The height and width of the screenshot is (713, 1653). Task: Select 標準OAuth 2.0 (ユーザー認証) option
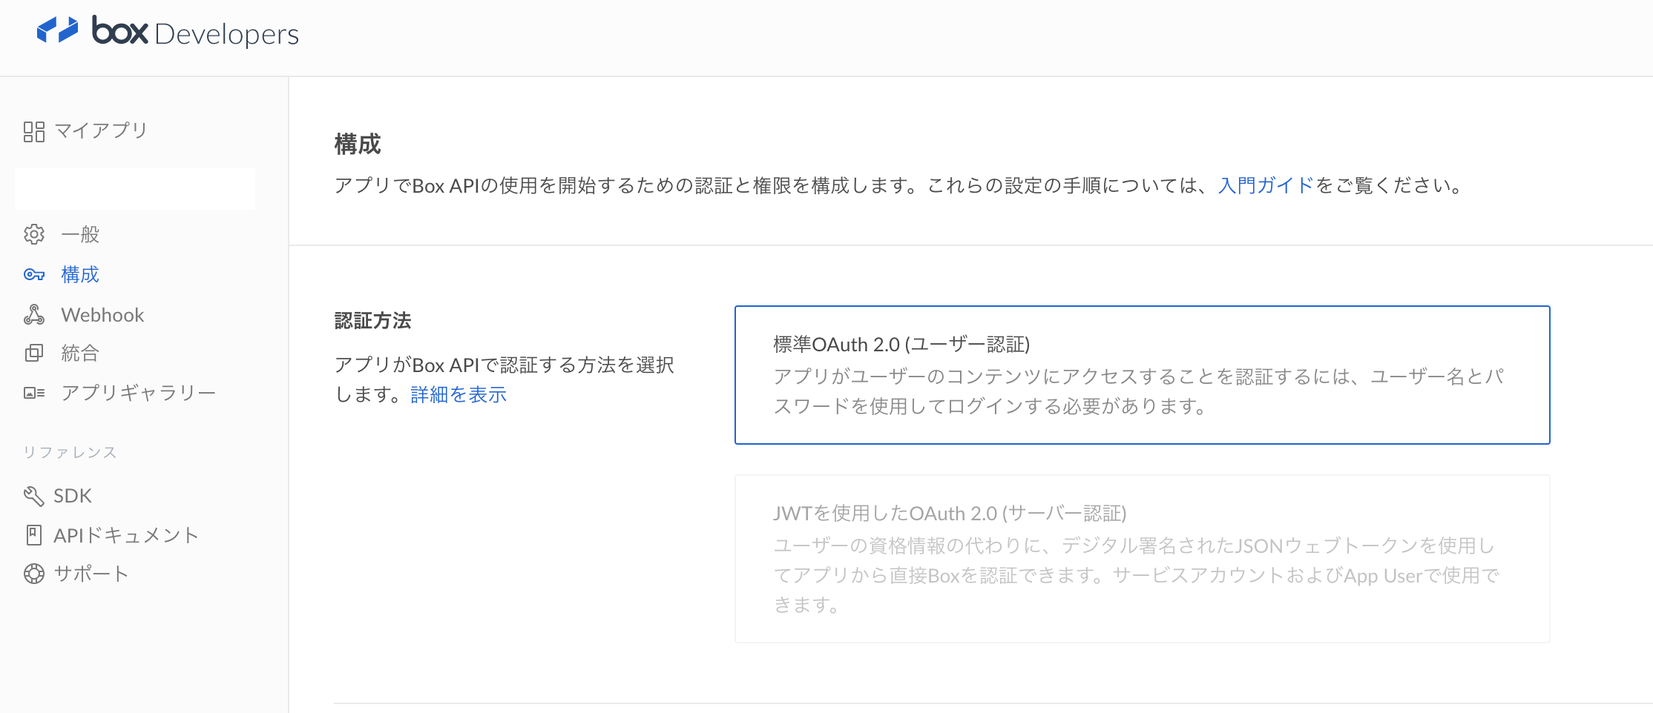[x=1142, y=375]
